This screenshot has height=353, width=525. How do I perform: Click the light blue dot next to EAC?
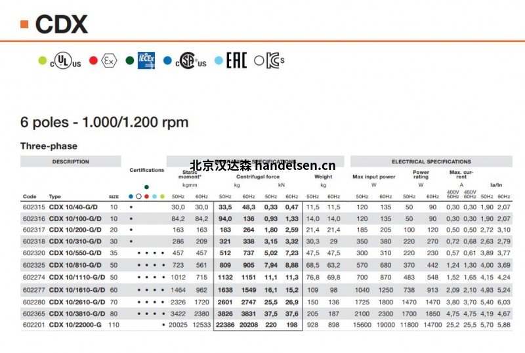(219, 60)
